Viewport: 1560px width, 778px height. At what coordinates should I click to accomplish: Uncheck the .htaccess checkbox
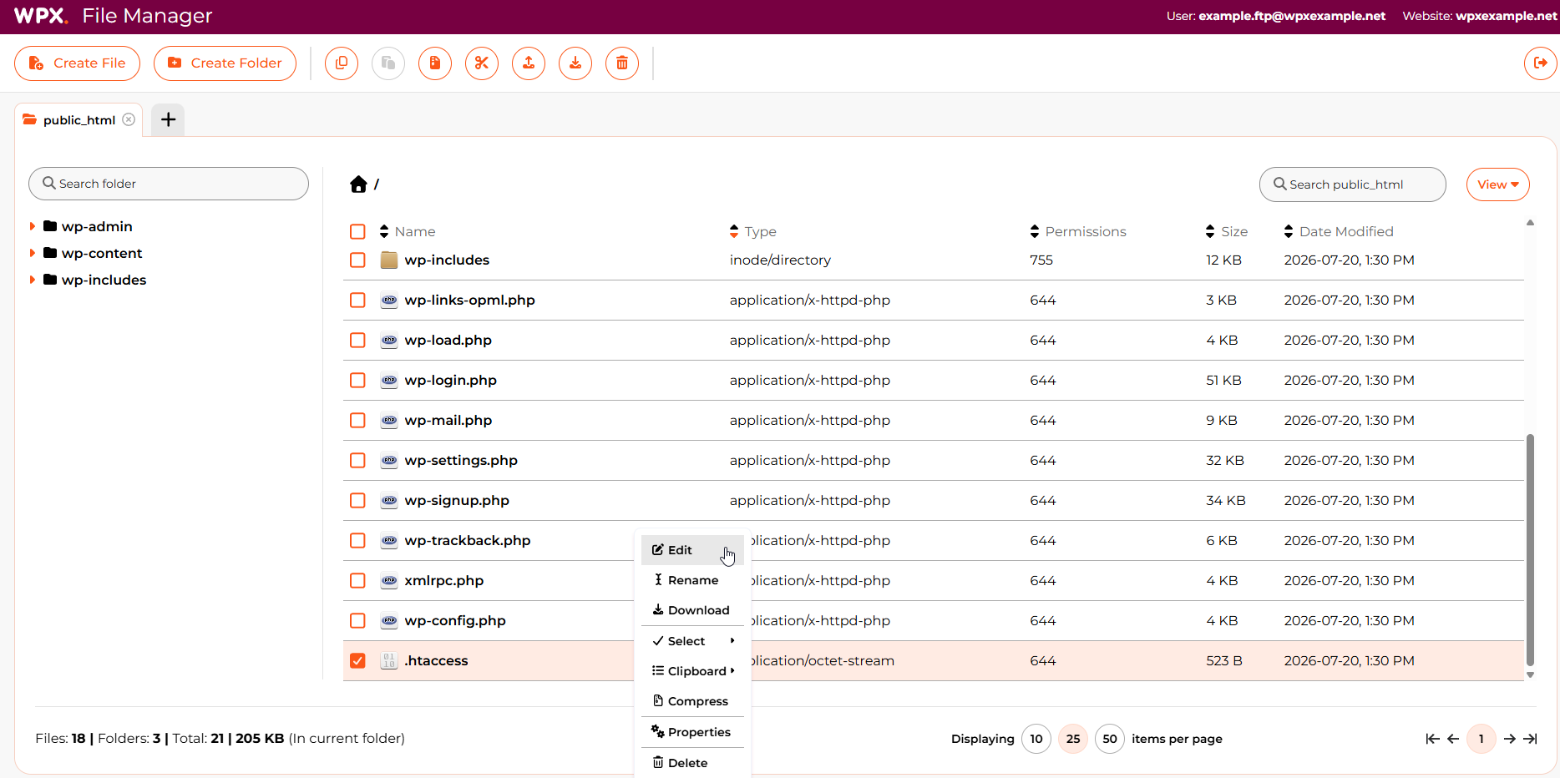pyautogui.click(x=357, y=661)
